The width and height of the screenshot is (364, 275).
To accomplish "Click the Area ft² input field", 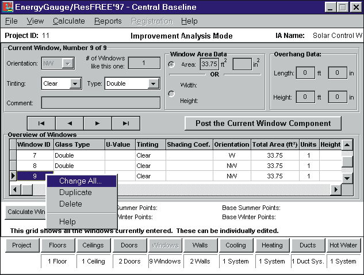I will (209, 64).
